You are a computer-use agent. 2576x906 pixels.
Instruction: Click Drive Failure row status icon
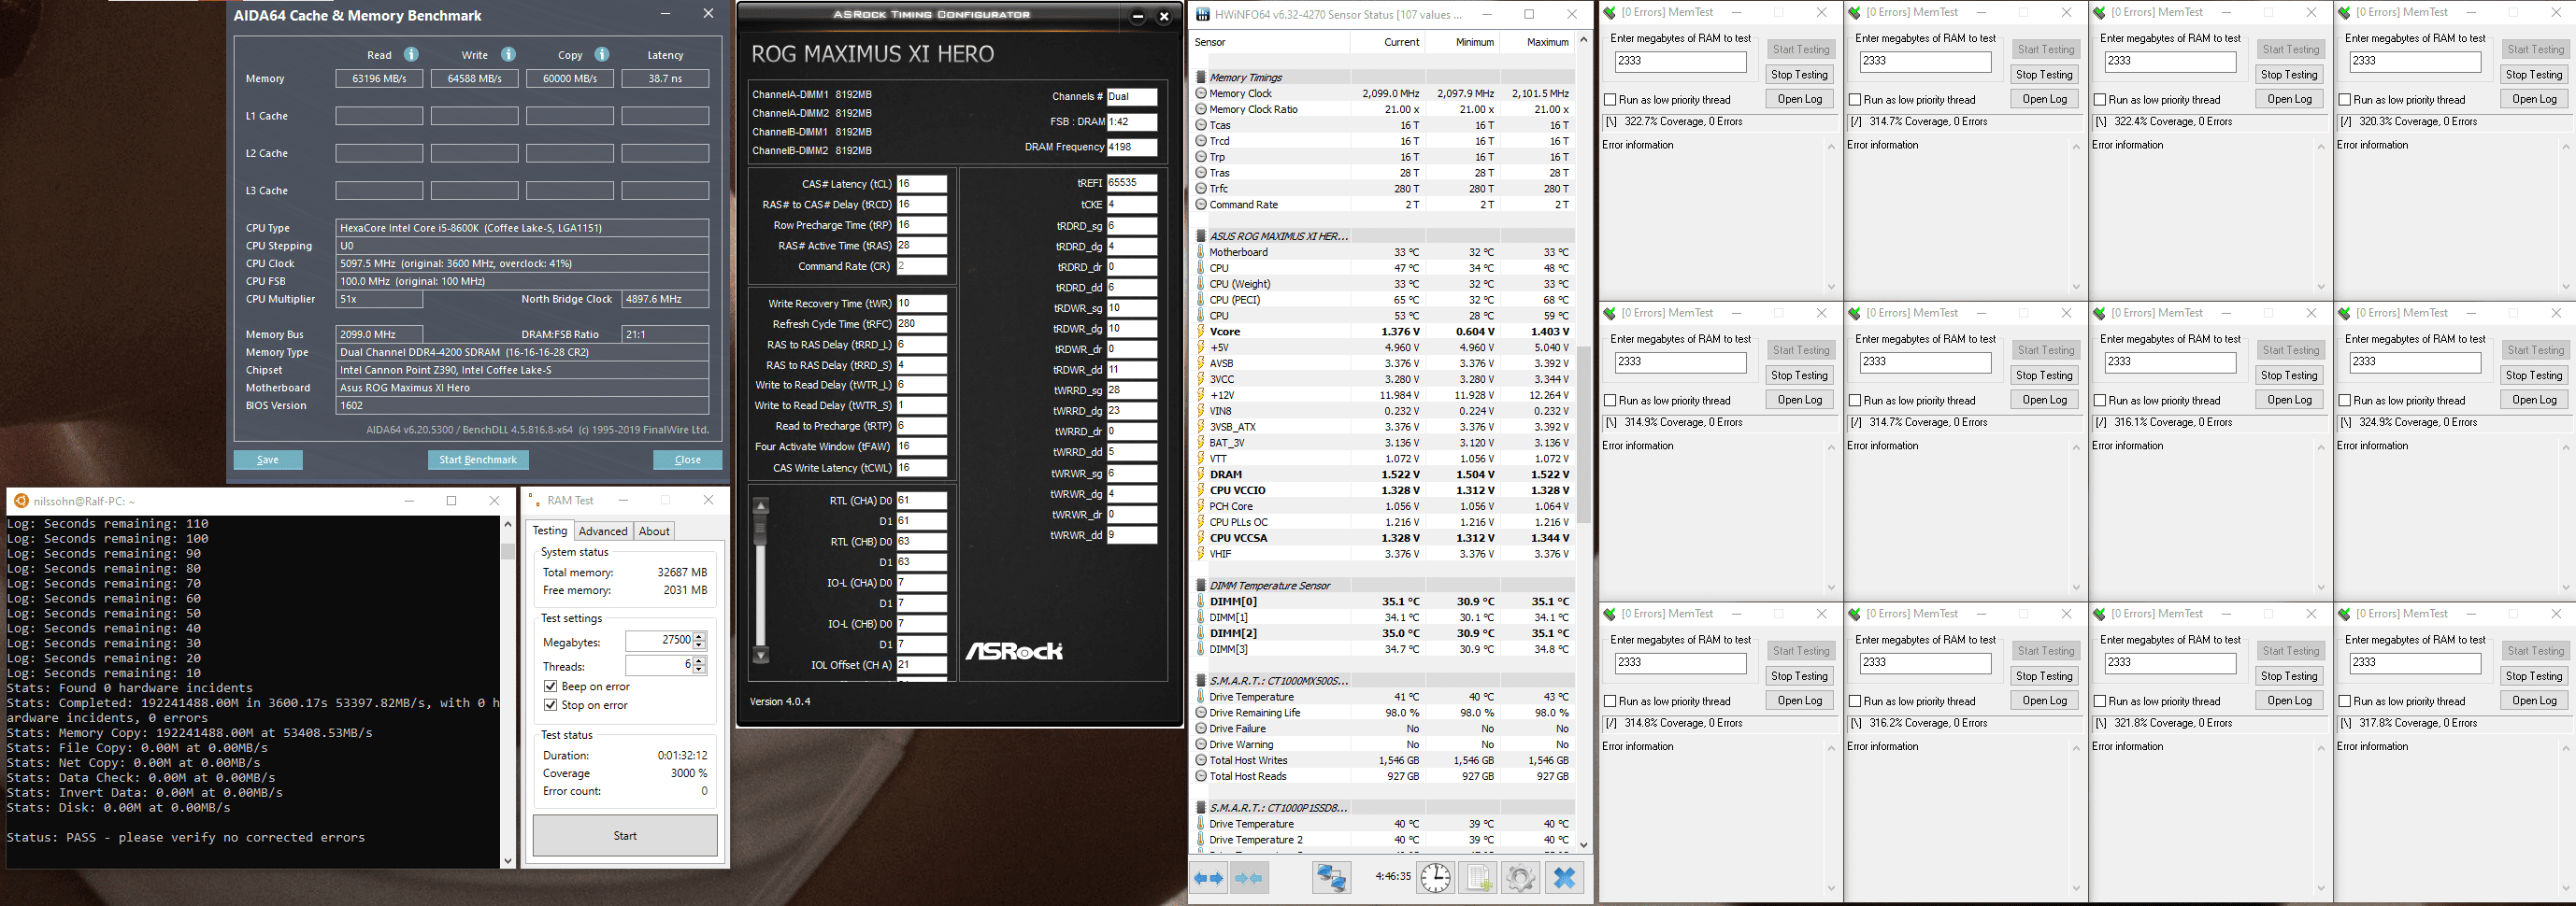pyautogui.click(x=1201, y=729)
